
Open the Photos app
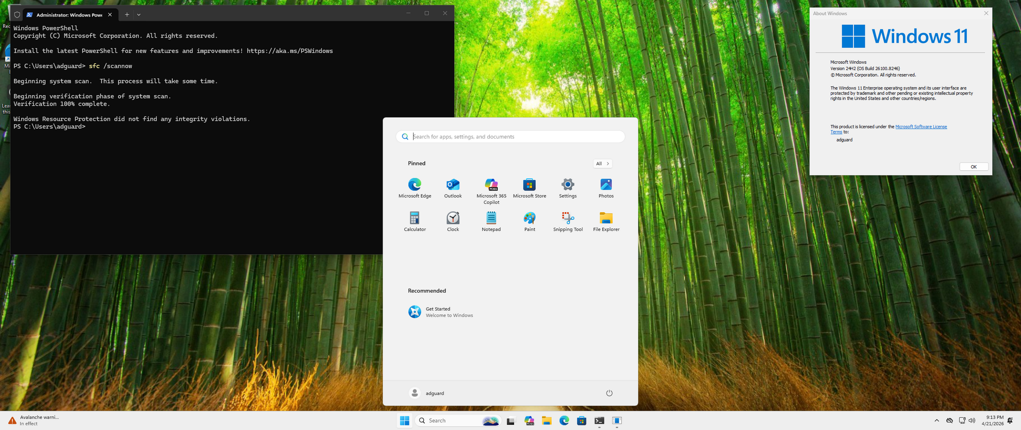point(606,185)
